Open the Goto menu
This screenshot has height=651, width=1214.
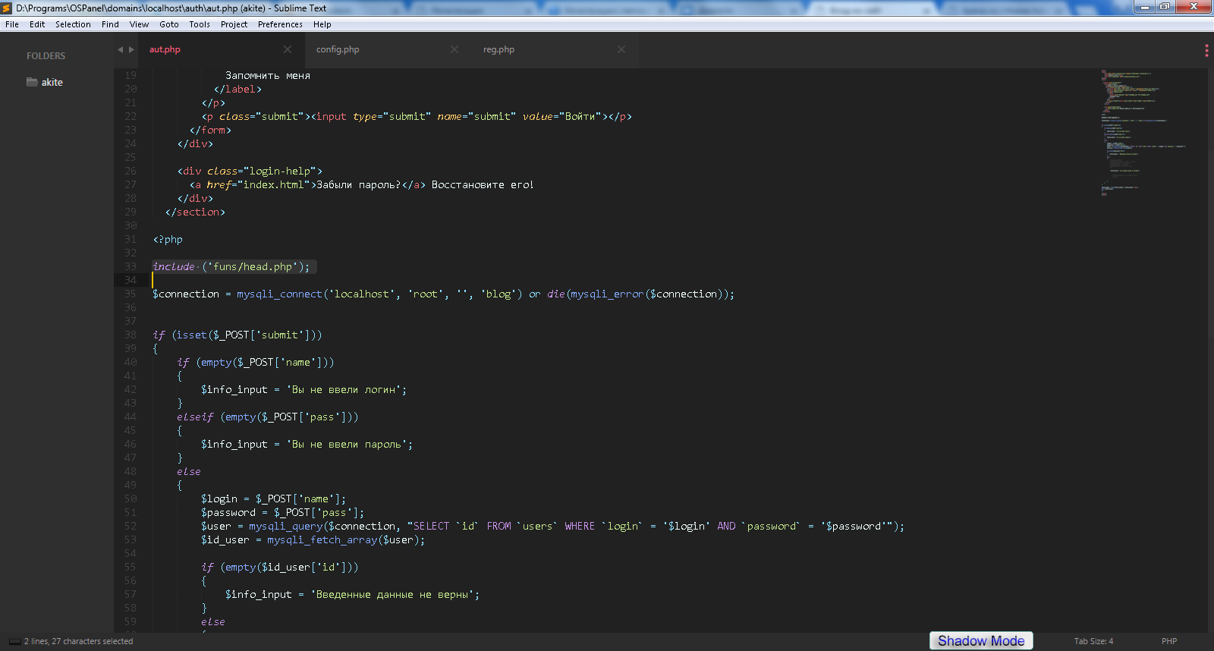click(169, 24)
